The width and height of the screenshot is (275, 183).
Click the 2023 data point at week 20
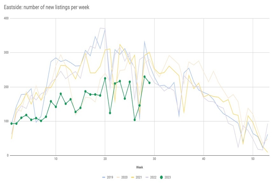coord(105,78)
